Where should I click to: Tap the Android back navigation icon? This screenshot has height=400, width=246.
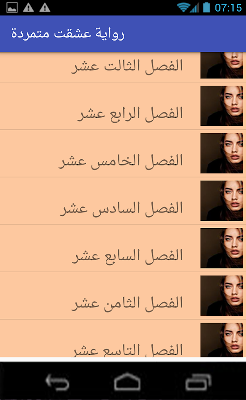[57, 382]
